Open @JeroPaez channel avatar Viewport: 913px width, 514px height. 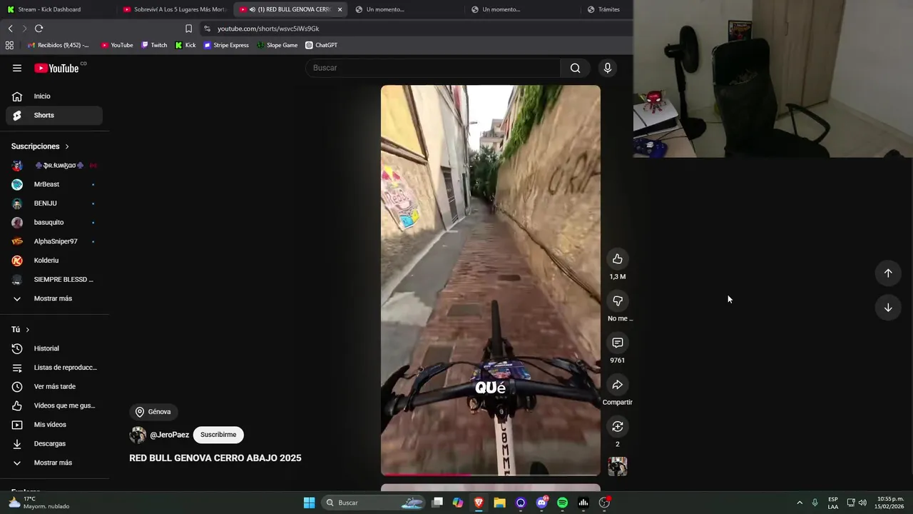[x=138, y=435]
